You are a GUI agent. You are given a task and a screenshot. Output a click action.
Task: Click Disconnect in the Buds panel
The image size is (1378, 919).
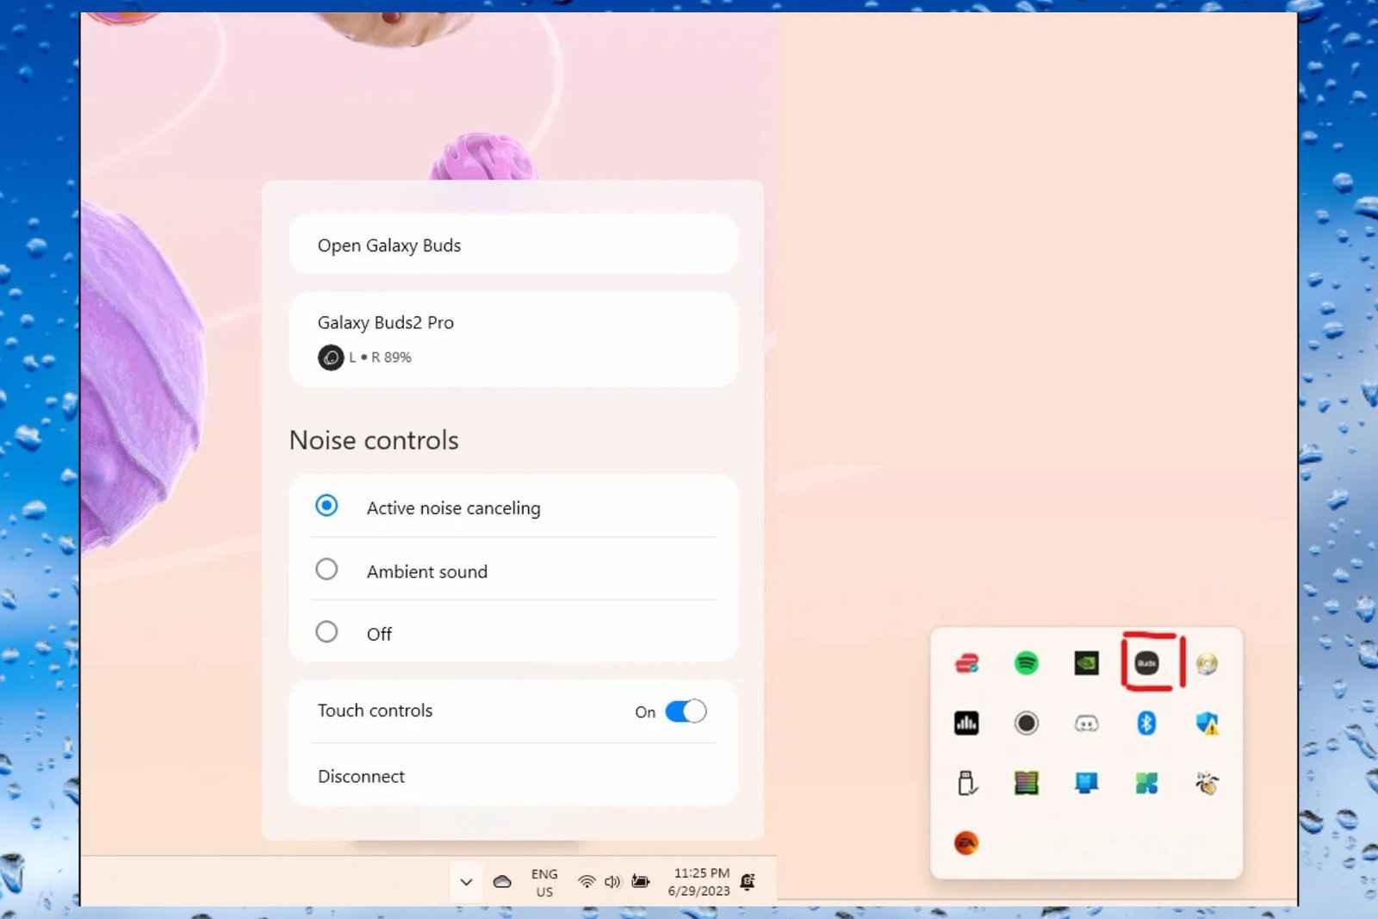tap(513, 776)
